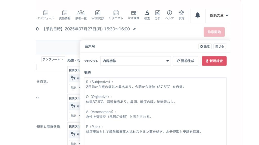Image resolution: width=259 pixels, height=145 pixels.
Task: Expand the テンプレート dropdown
Action: pos(53,59)
